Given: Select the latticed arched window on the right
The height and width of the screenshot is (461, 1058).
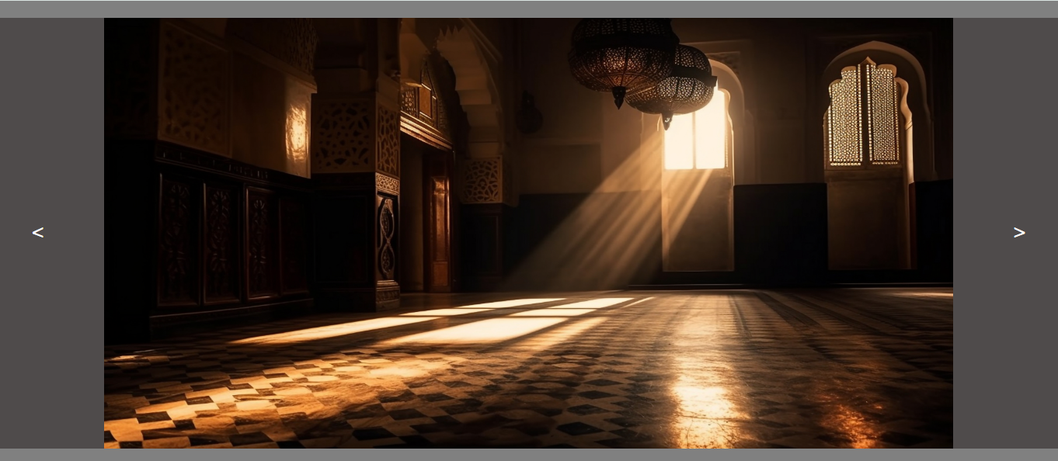Looking at the screenshot, I should click(863, 115).
